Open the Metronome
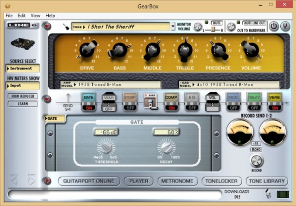 (x=177, y=181)
